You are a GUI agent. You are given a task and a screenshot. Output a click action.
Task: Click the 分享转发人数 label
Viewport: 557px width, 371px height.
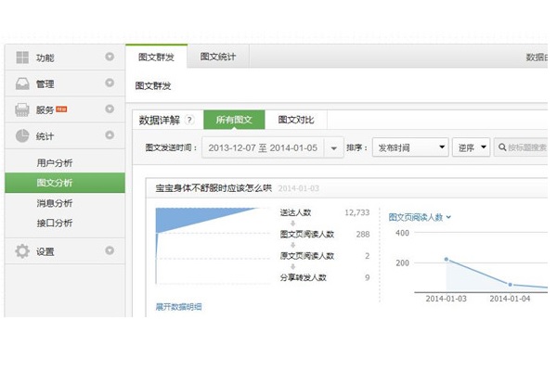303,277
